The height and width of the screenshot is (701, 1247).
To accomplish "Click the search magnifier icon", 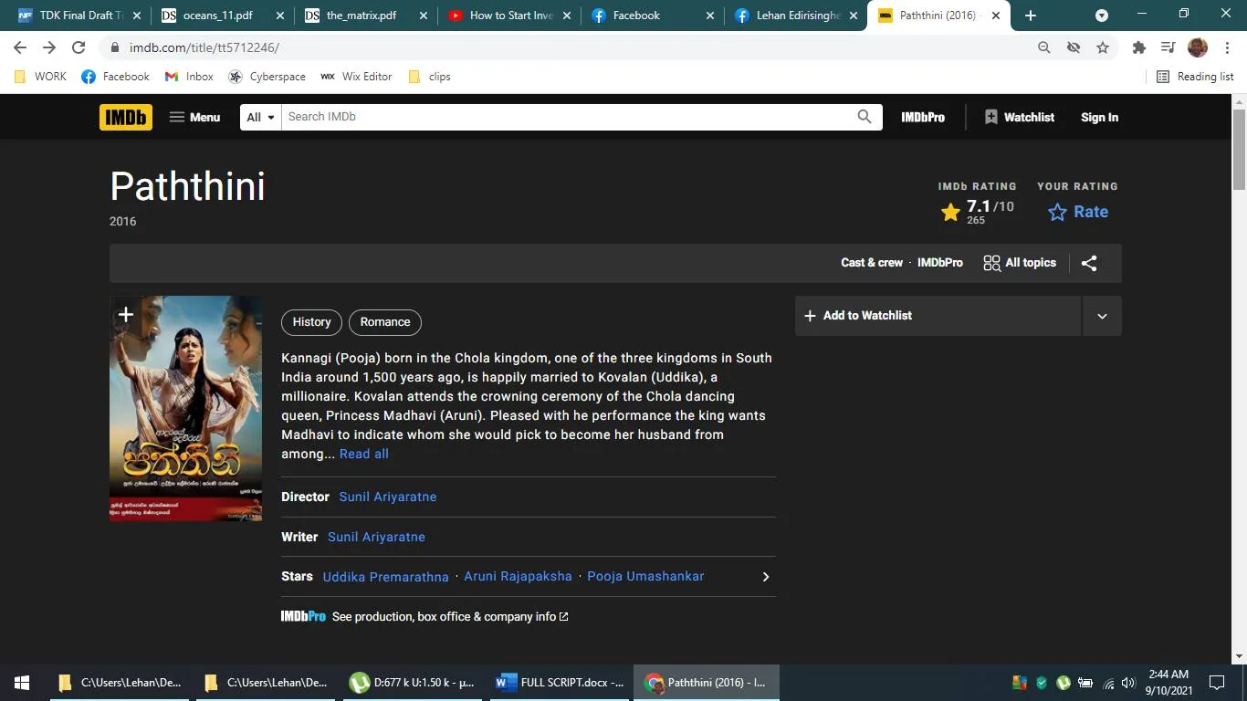I will [864, 117].
